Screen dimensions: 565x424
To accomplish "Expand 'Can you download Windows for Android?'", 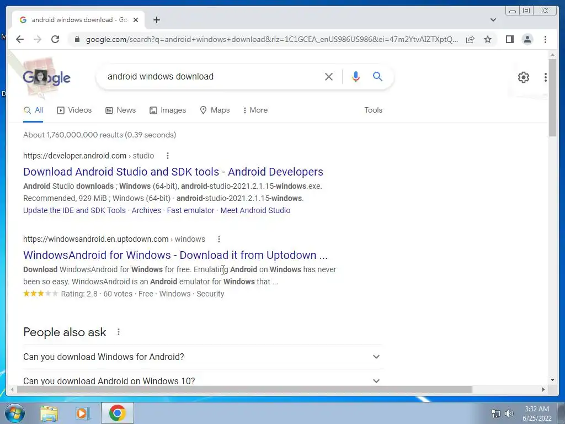I will coord(202,357).
